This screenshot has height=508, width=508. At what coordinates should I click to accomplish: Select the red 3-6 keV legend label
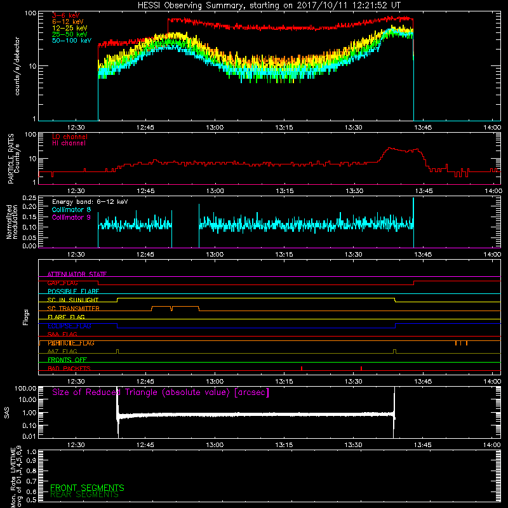[65, 15]
